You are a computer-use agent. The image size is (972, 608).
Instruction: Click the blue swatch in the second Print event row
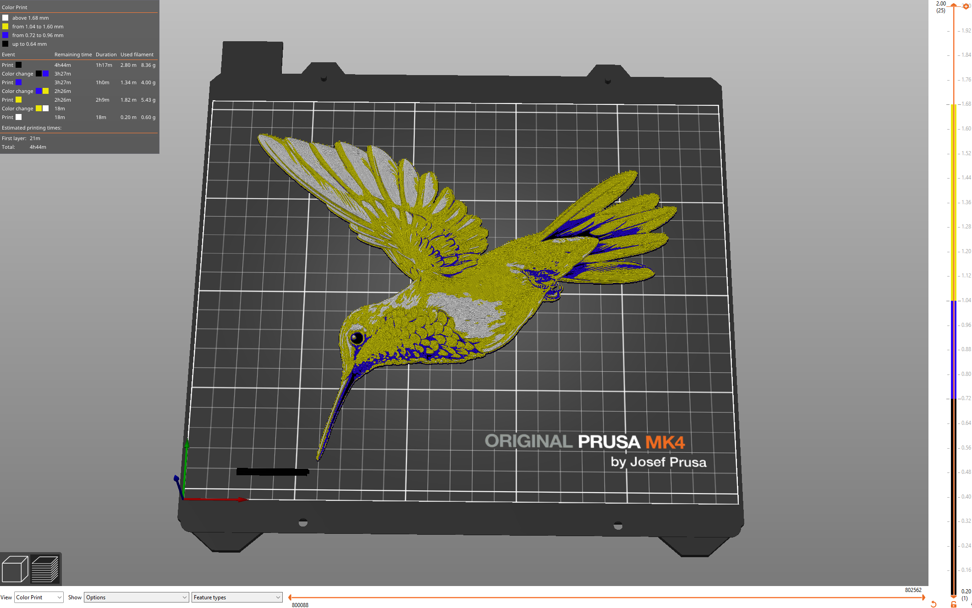[18, 82]
